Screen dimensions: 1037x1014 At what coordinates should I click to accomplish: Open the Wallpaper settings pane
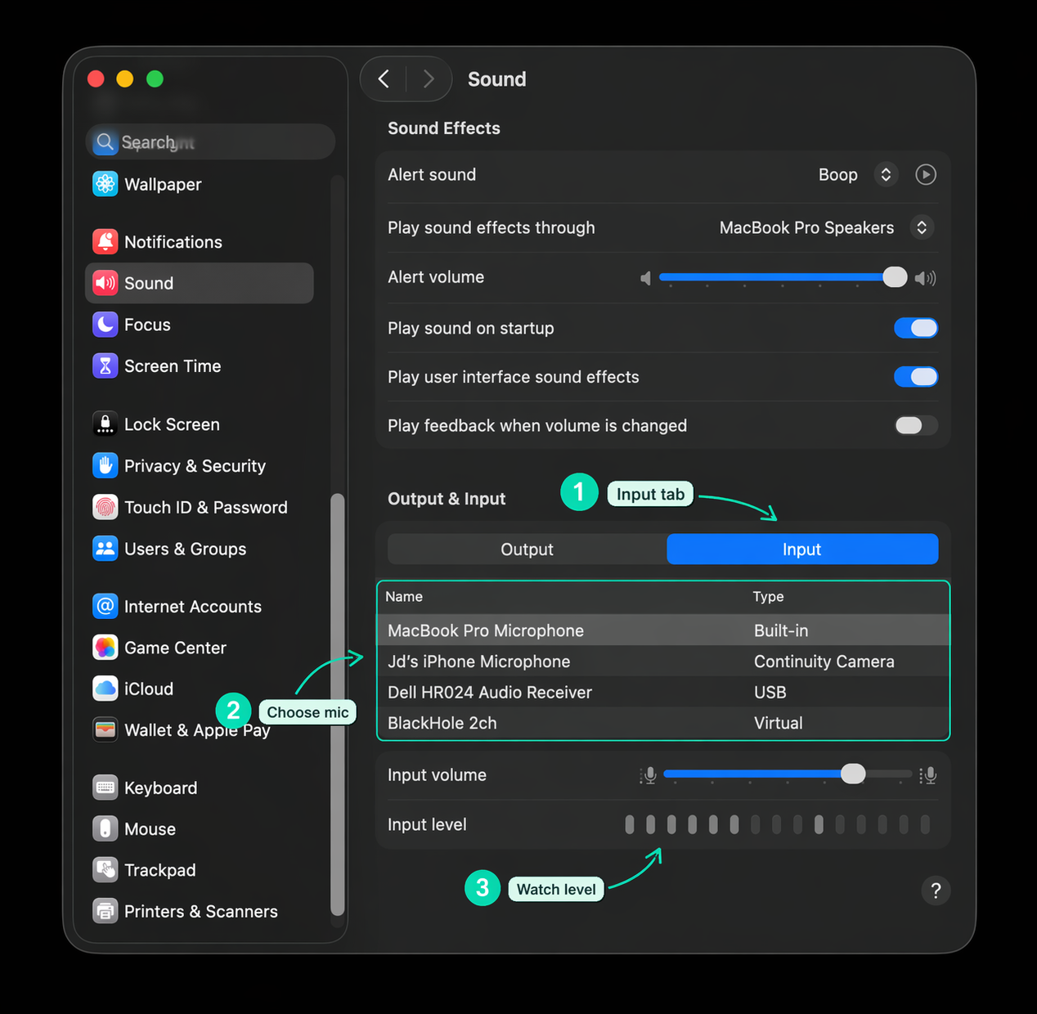105,184
